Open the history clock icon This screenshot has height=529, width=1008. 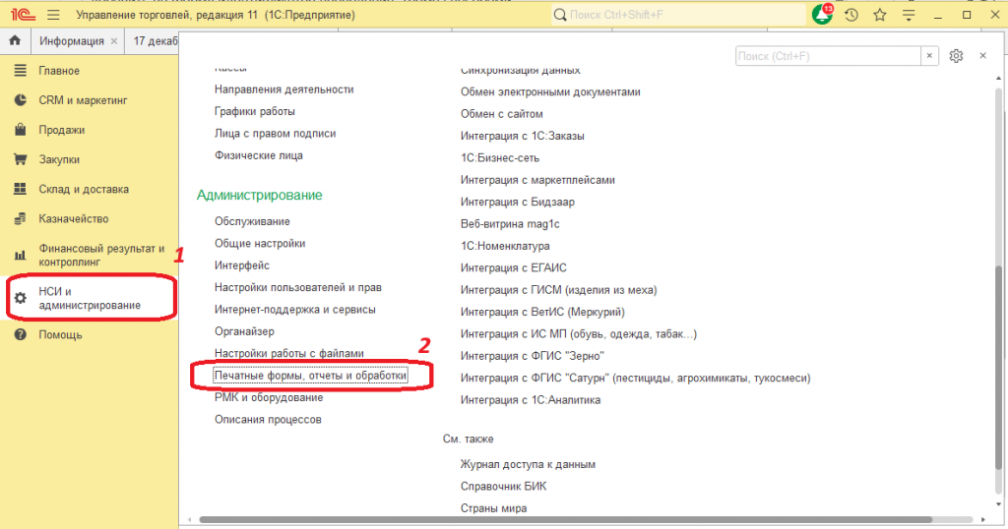(851, 15)
